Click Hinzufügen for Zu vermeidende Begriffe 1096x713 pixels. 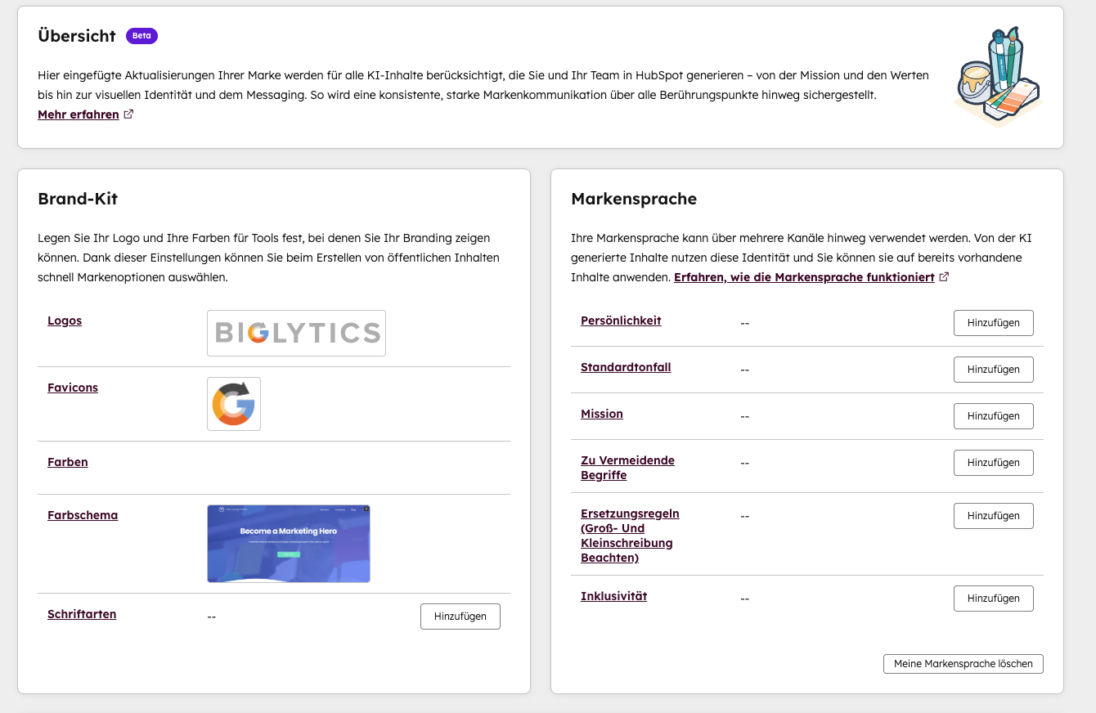click(993, 463)
